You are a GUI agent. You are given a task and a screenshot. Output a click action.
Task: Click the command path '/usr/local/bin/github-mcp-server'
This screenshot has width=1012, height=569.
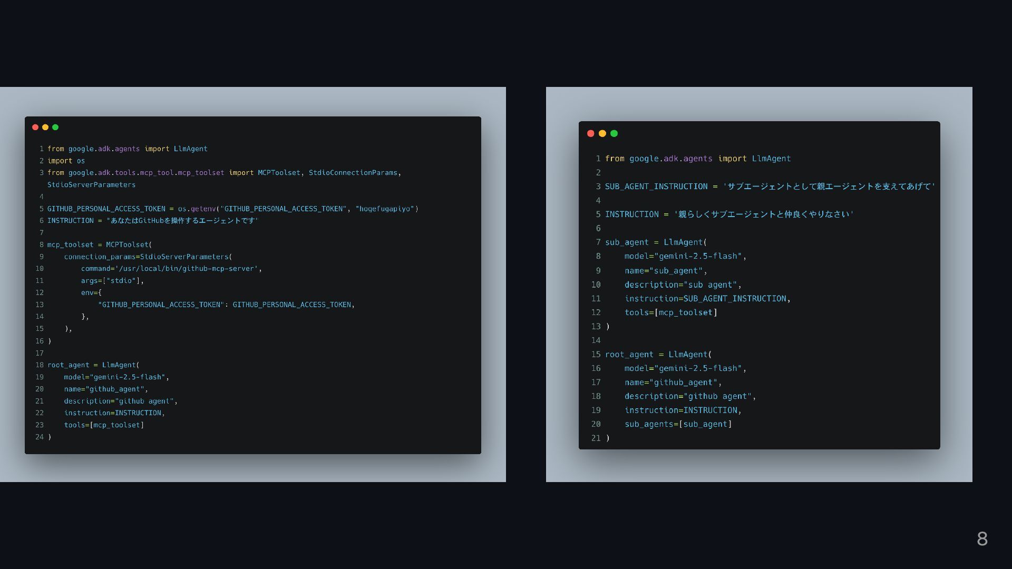tap(186, 269)
